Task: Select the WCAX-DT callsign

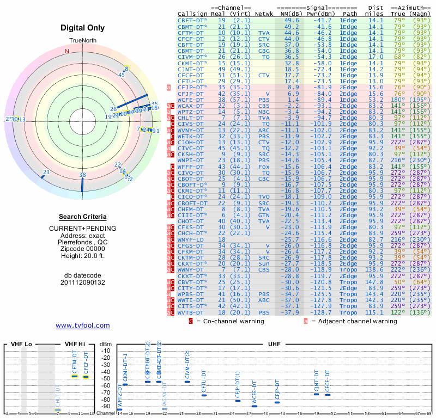Action: click(x=190, y=106)
